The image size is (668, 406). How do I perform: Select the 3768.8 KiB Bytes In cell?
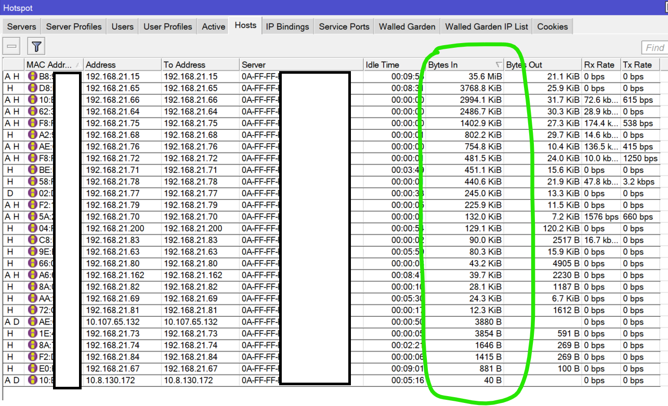click(x=465, y=88)
